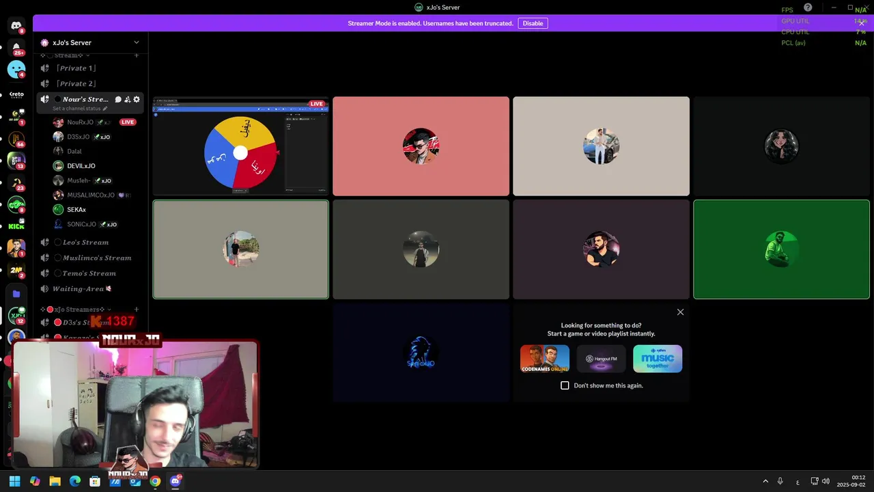Edit the channel status pencil icon
Screen dimensions: 874x492
pos(105,109)
